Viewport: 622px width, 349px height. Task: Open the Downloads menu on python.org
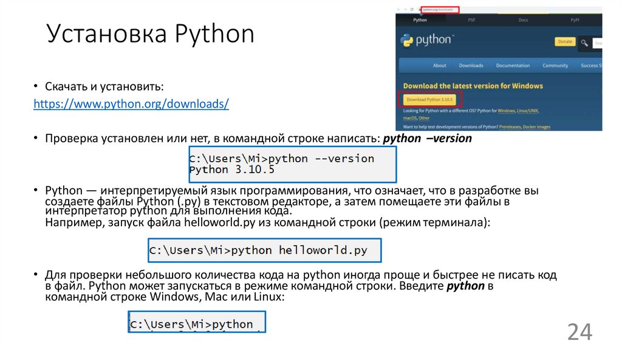coord(471,66)
